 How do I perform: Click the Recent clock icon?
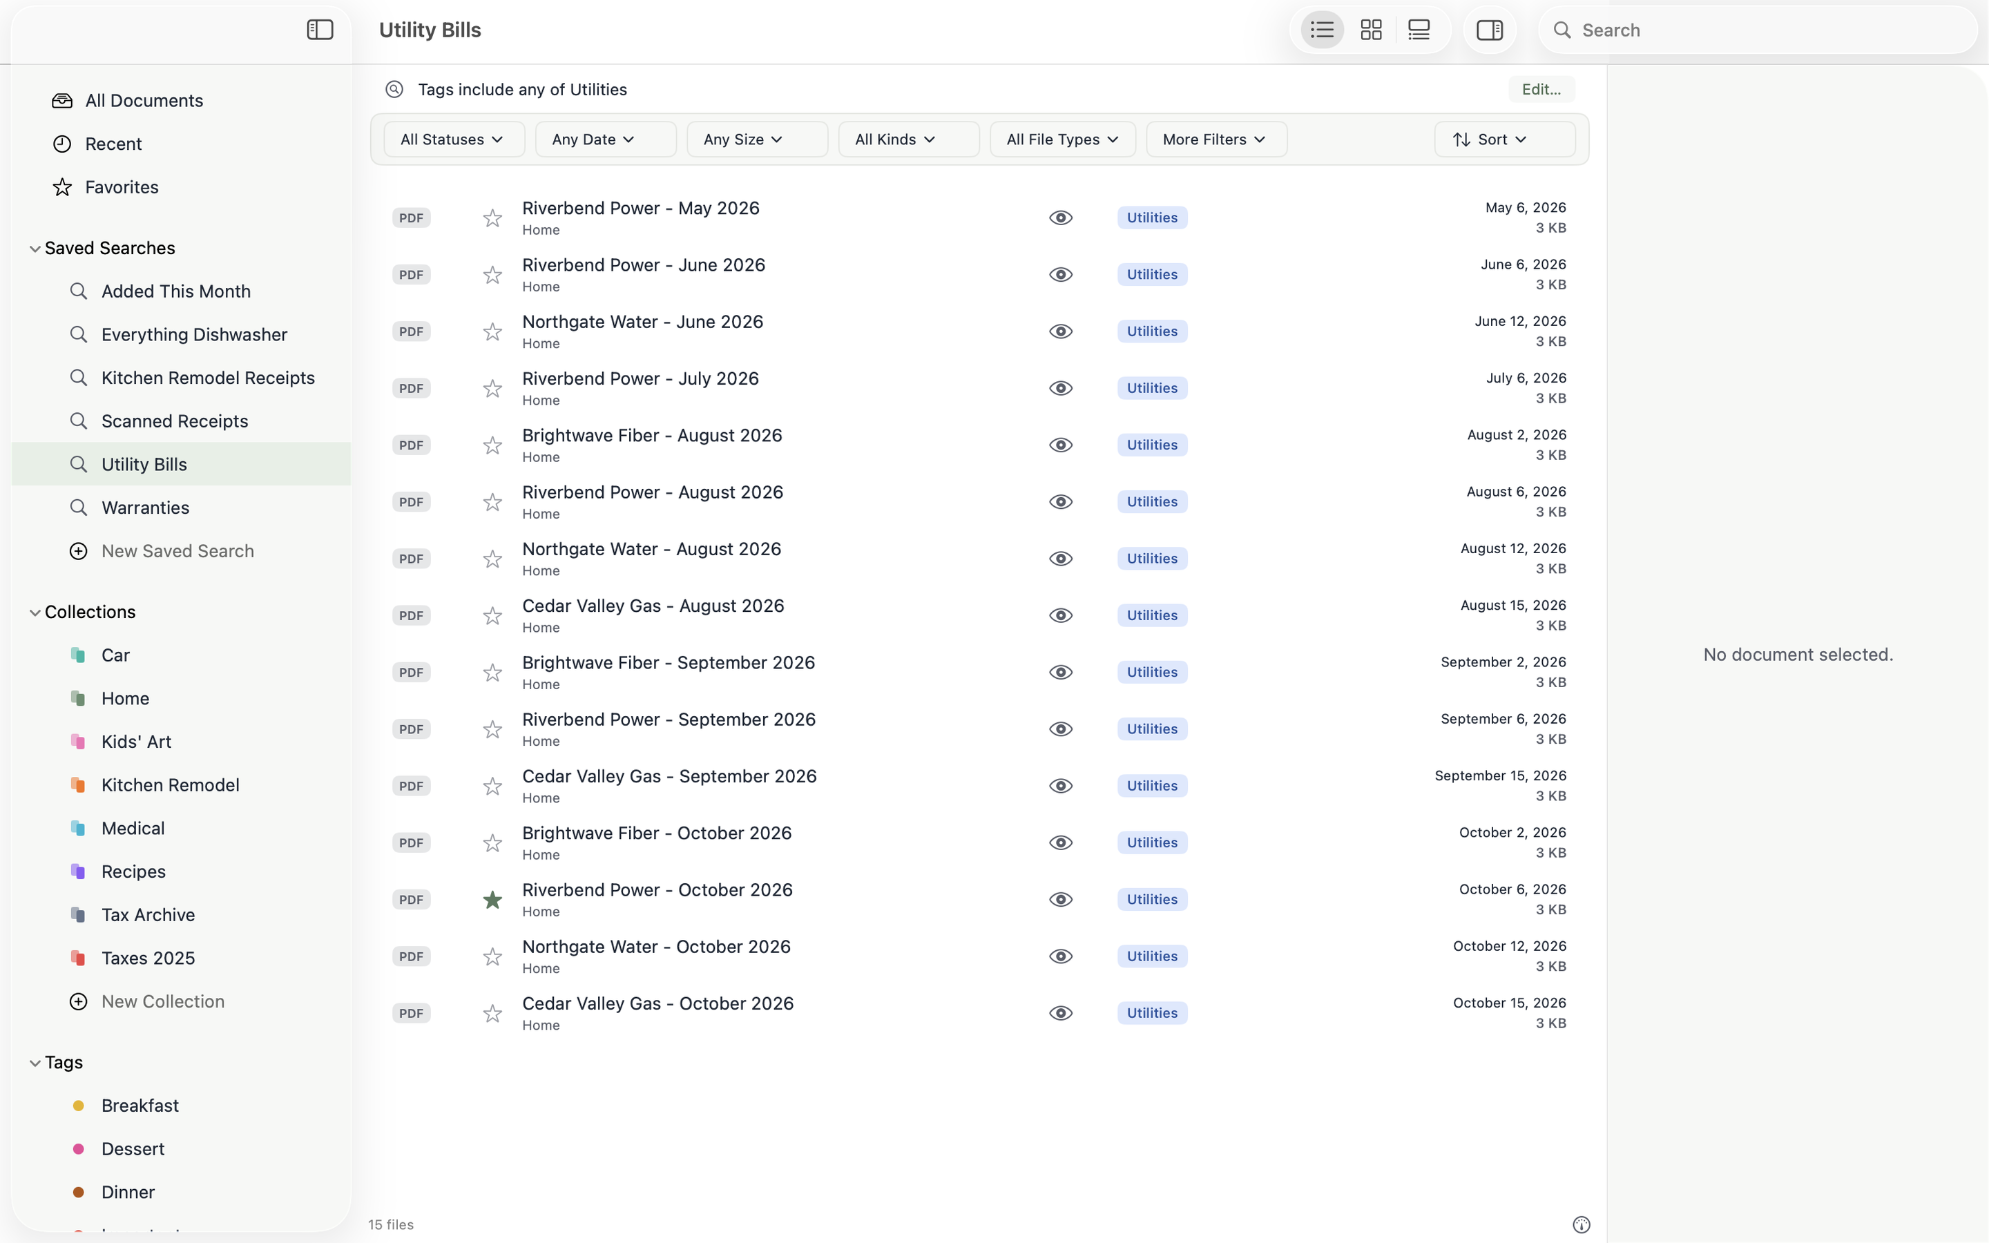(61, 144)
